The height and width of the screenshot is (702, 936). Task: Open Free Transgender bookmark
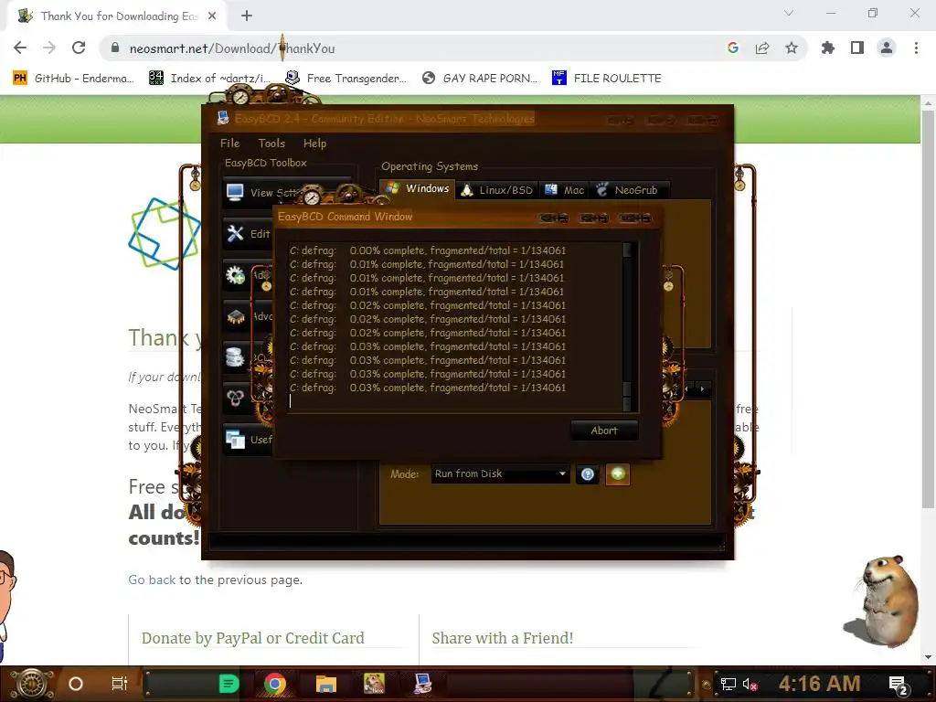(346, 79)
